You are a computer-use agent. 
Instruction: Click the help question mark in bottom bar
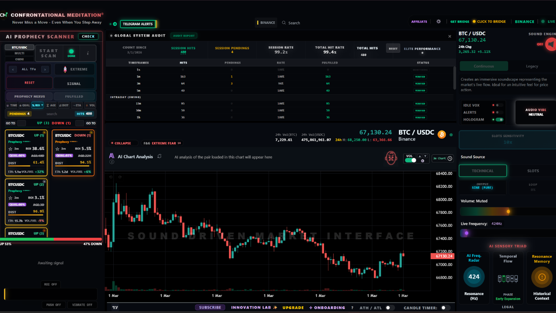coord(352,308)
